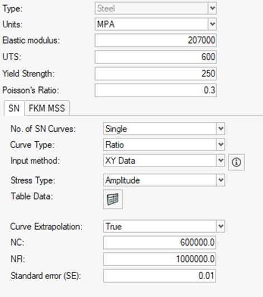
Task: Select the Yield Strength input field
Action: tap(156, 74)
